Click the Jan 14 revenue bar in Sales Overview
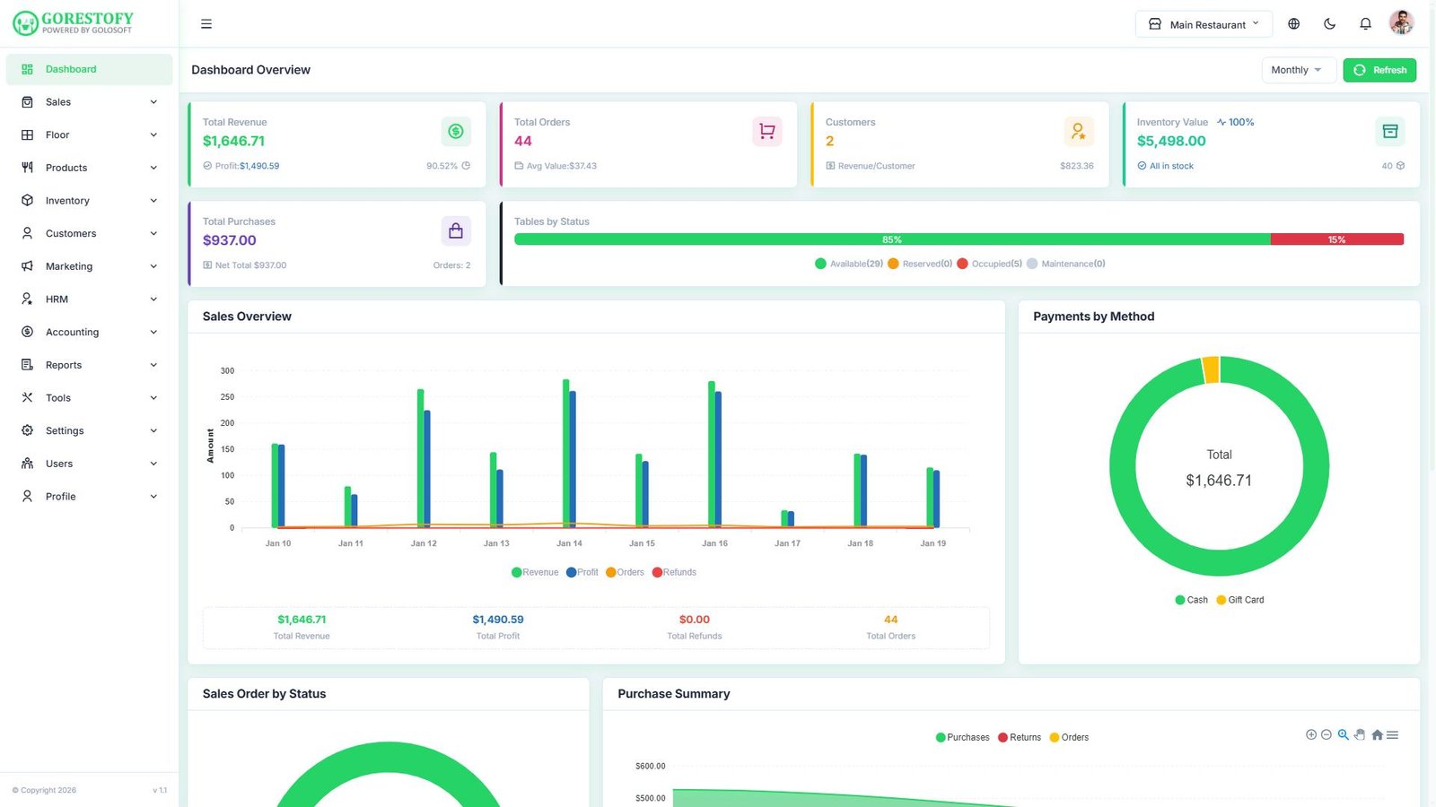1436x807 pixels. point(566,453)
